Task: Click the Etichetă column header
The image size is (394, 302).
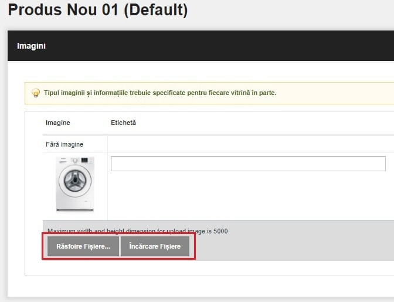Action: (x=123, y=123)
